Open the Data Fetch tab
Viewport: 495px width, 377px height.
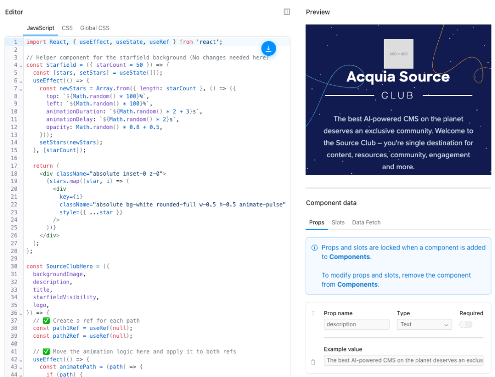[x=366, y=222]
